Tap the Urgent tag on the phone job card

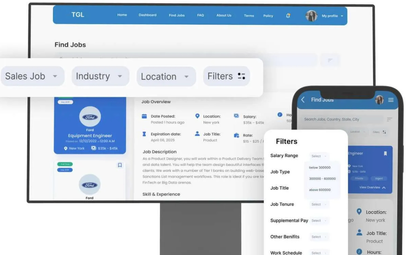(x=379, y=178)
